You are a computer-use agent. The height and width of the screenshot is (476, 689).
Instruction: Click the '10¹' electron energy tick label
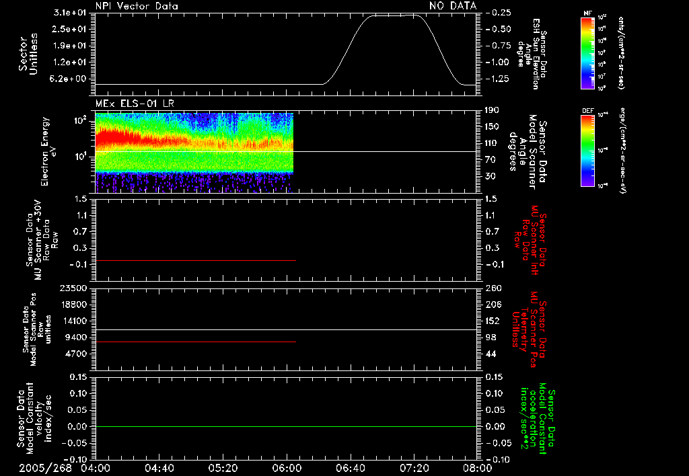coord(79,157)
